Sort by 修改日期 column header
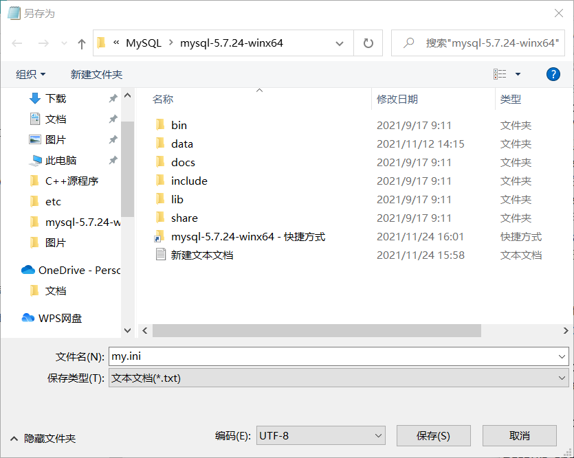Image resolution: width=574 pixels, height=458 pixels. click(x=397, y=99)
